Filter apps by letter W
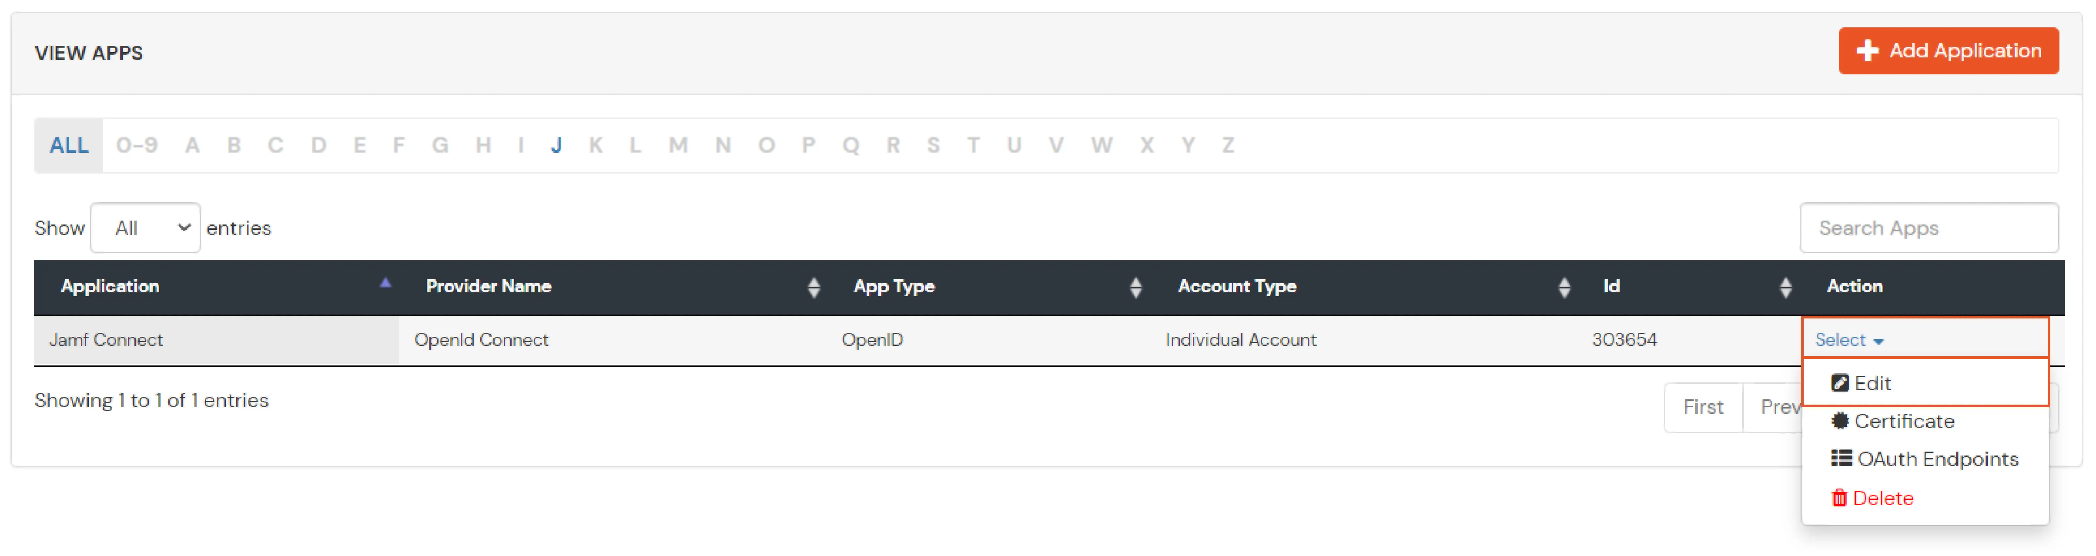The image size is (2096, 556). 1102,146
